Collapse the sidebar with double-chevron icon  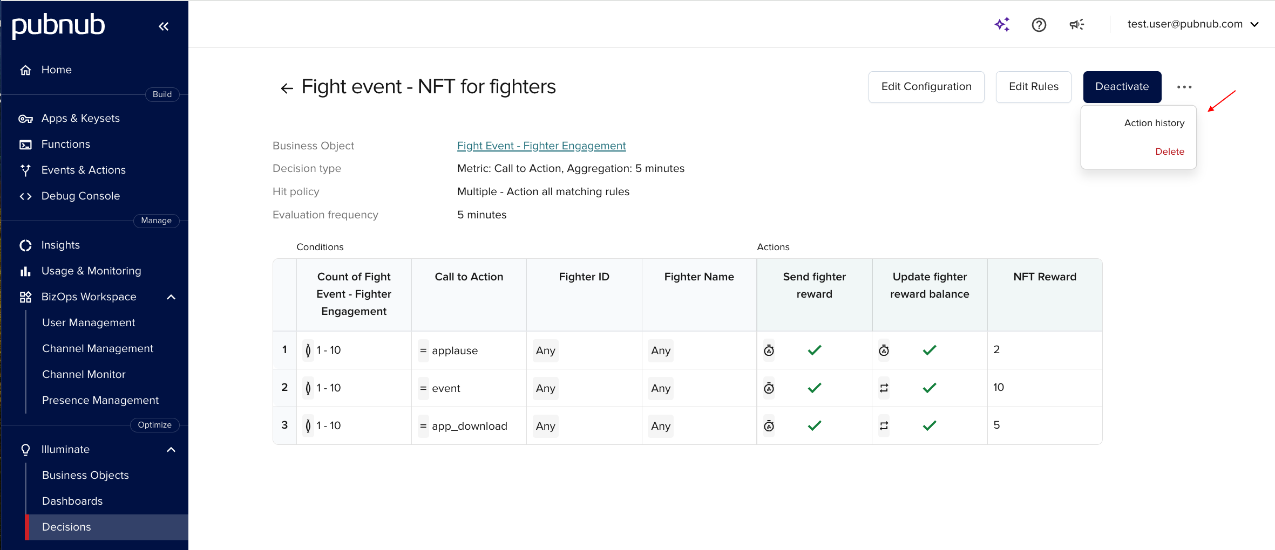(x=164, y=26)
